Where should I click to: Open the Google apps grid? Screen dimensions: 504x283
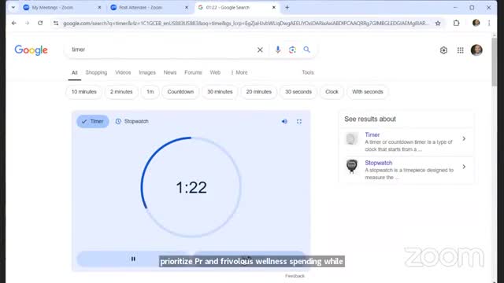click(460, 50)
